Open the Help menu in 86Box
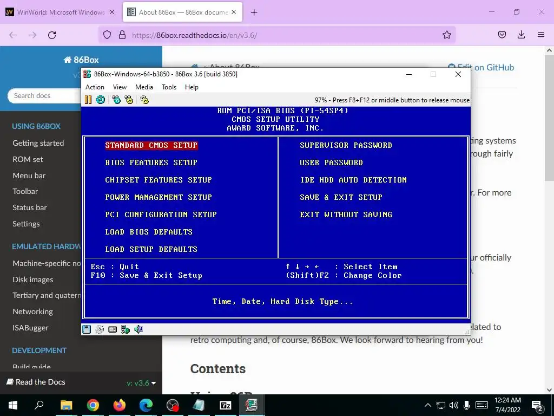The height and width of the screenshot is (416, 554). tap(192, 87)
